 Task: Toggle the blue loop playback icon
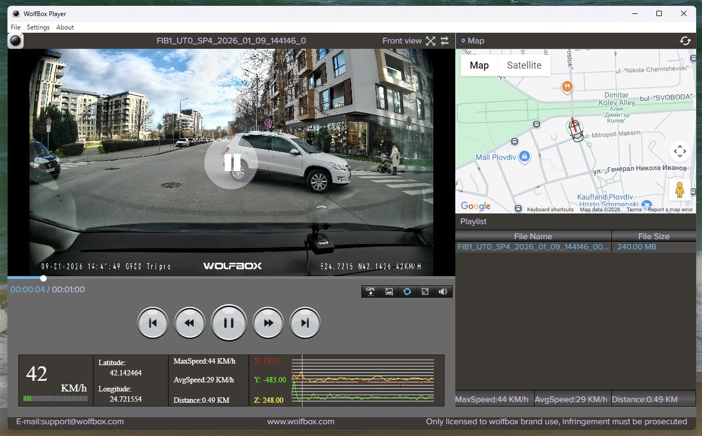(407, 291)
